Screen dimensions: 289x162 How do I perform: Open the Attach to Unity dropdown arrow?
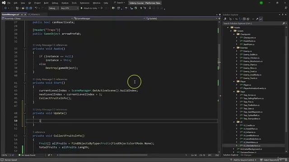(99, 8)
